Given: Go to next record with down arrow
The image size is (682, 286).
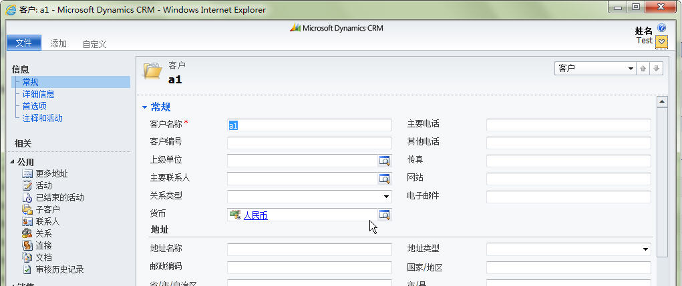Looking at the screenshot, I should point(657,69).
